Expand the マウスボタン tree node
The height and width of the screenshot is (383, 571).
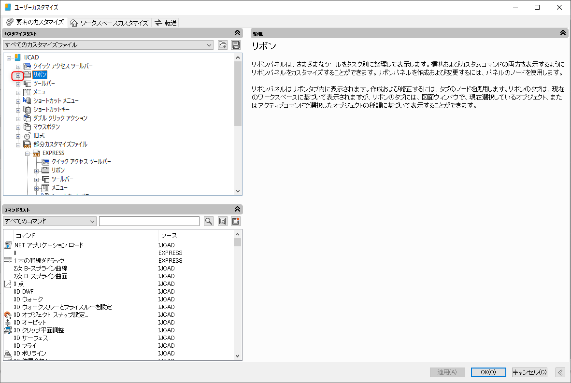18,127
